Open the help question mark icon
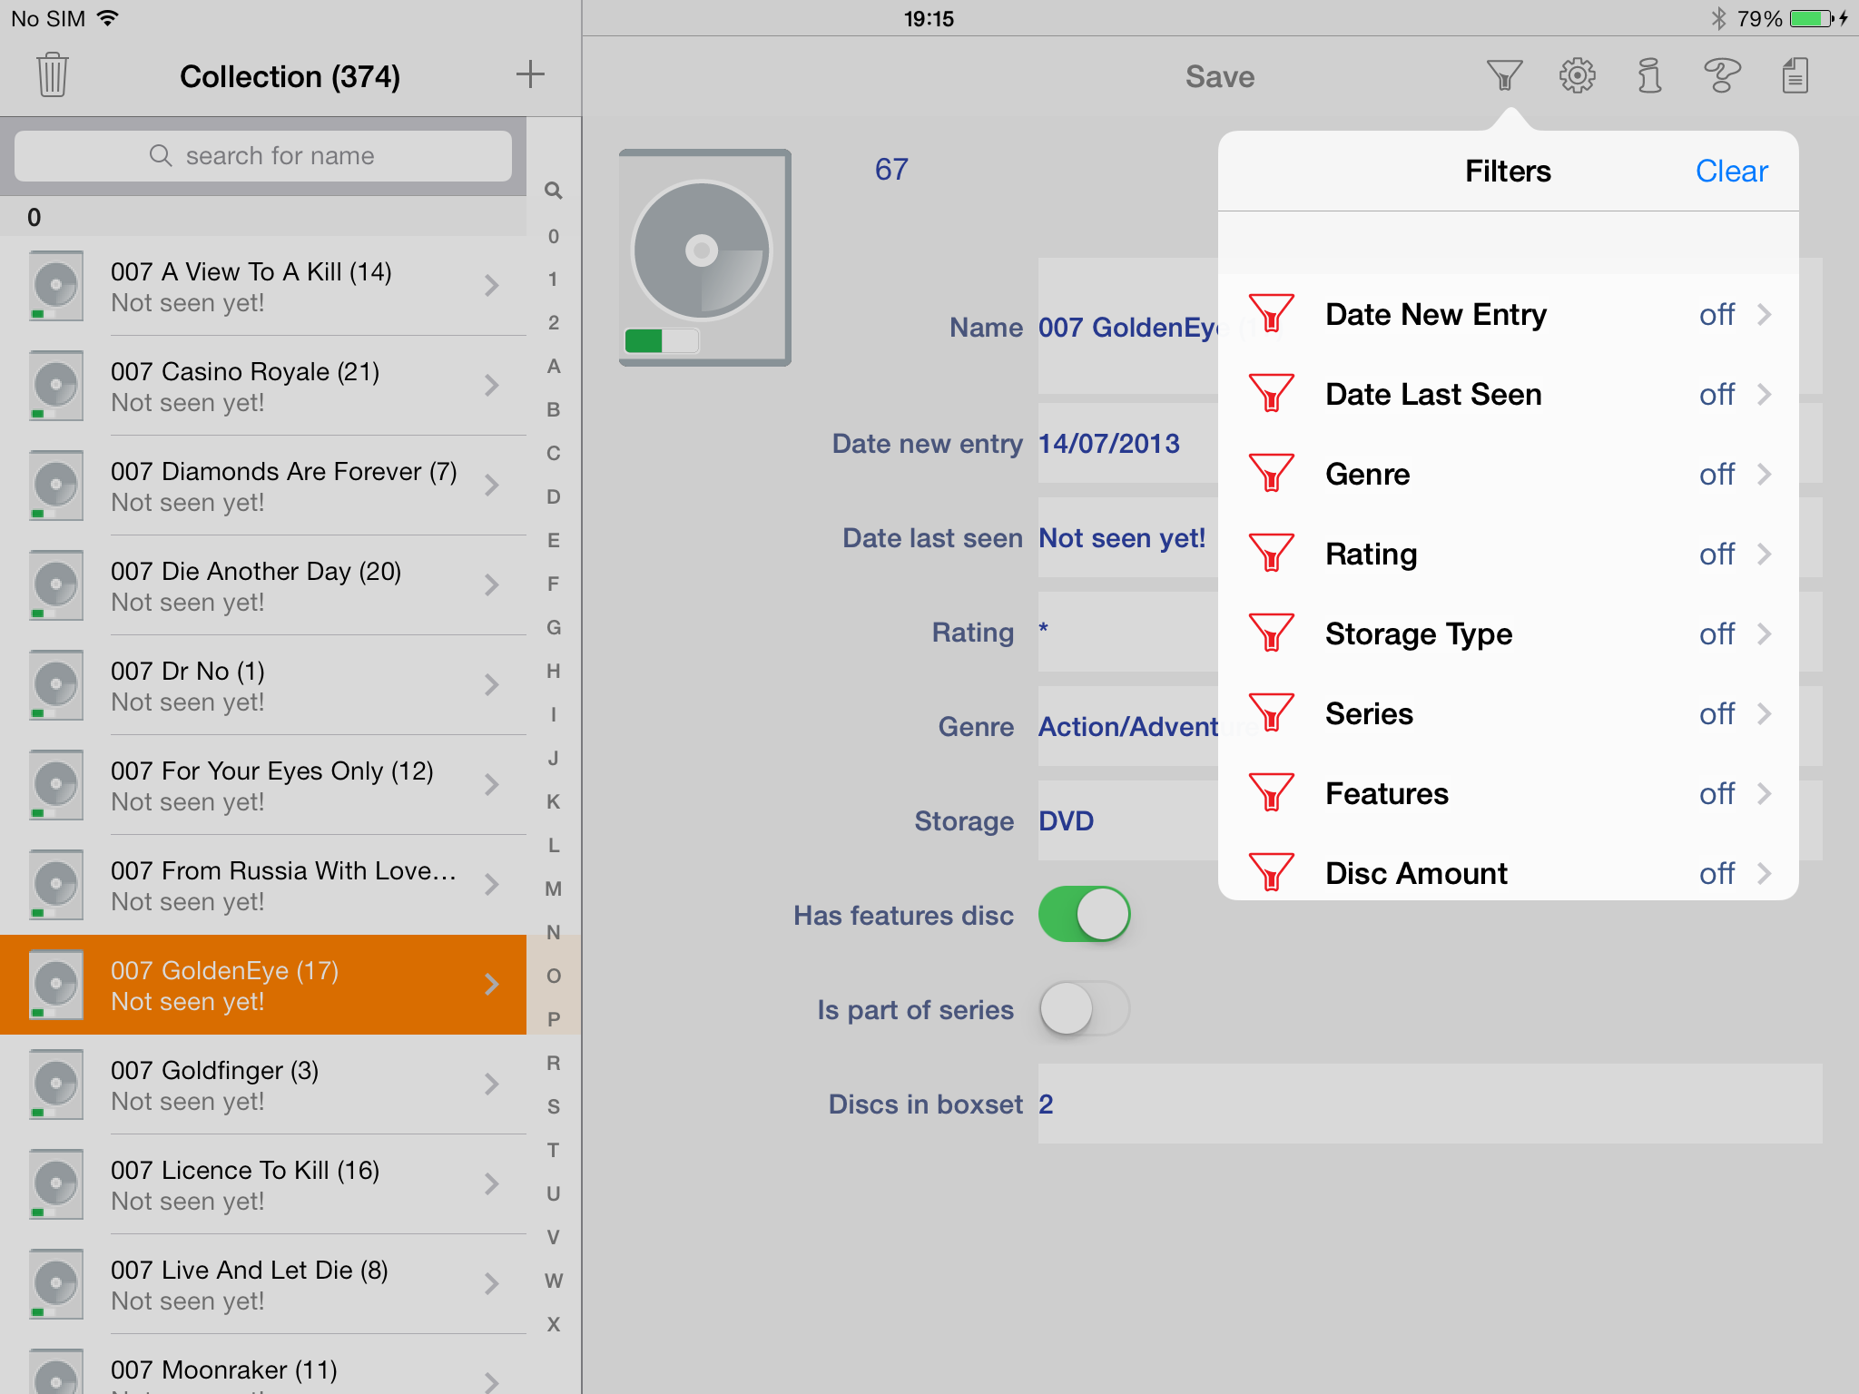The image size is (1859, 1394). click(1722, 75)
